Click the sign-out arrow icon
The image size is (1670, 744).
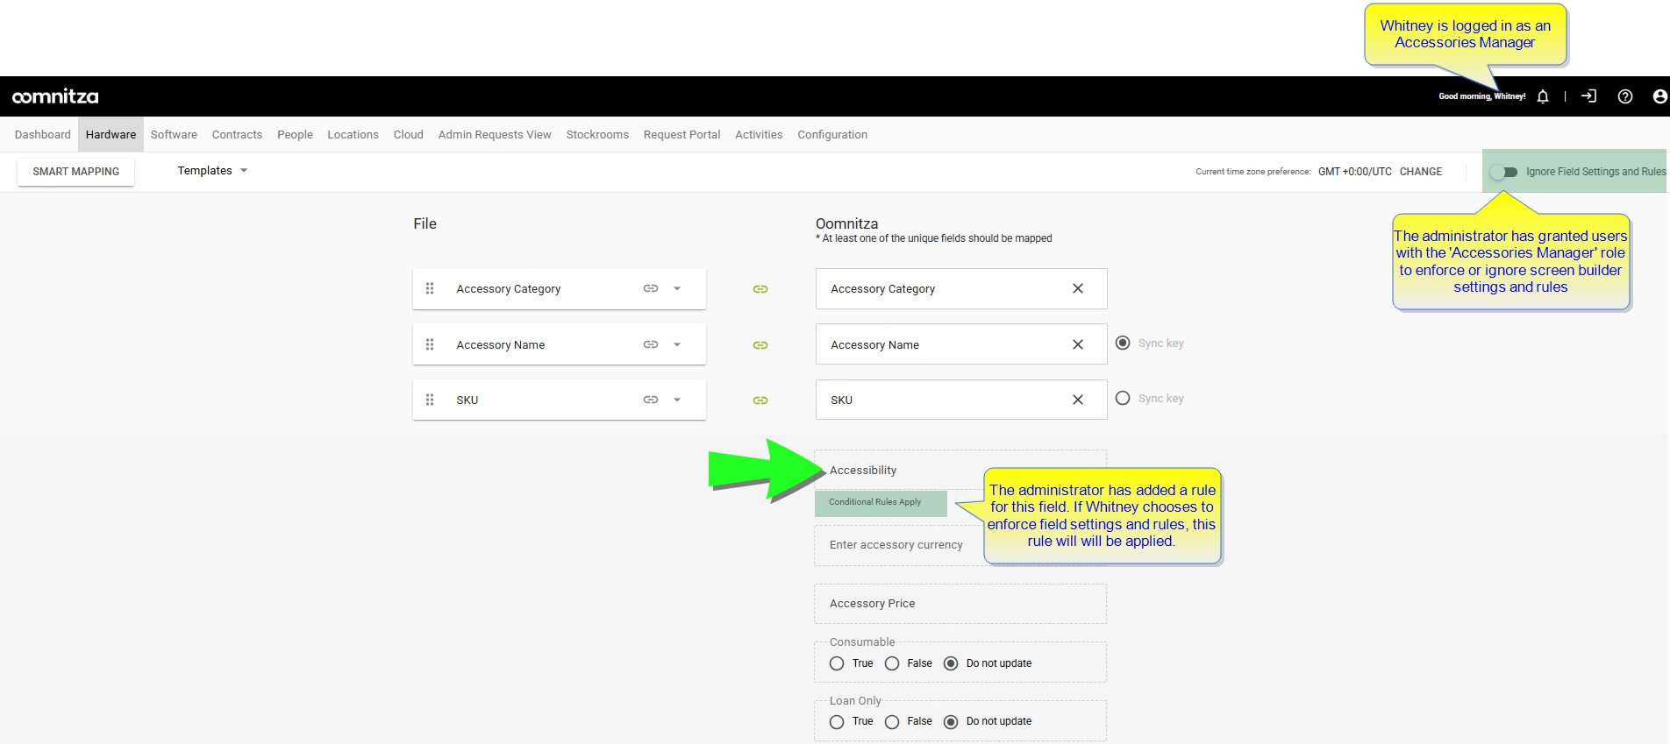[1588, 96]
